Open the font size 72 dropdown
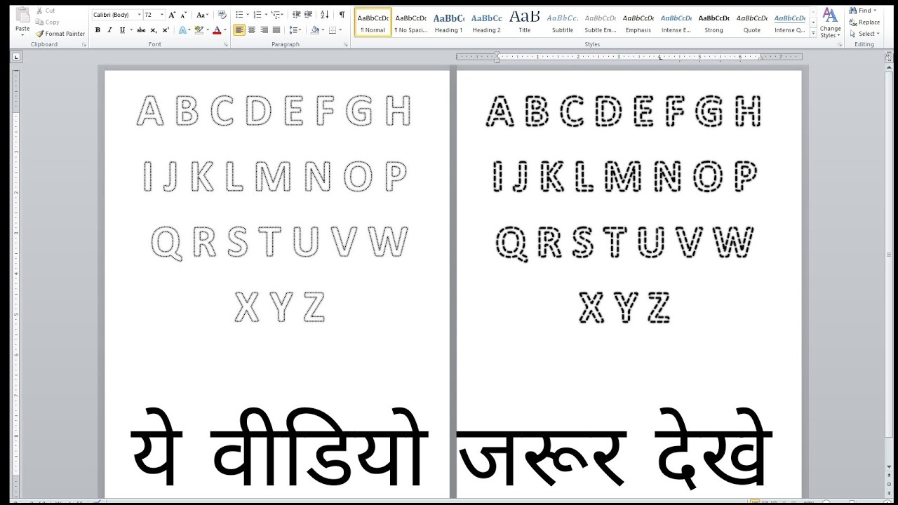Screen dimensions: 898x505 162,15
